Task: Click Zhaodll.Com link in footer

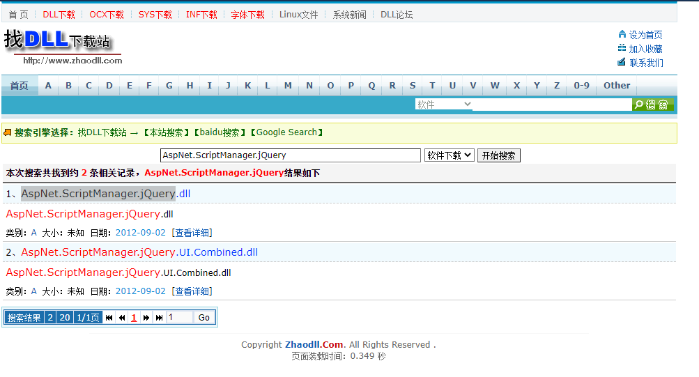Action: 314,344
